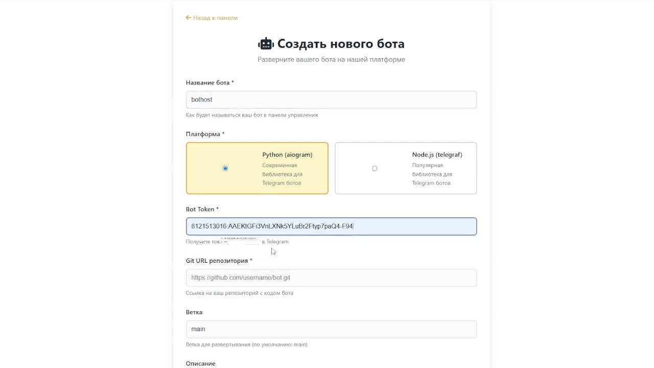Click the page heading 'Создать нового бота'
This screenshot has width=654, height=368.
[341, 43]
